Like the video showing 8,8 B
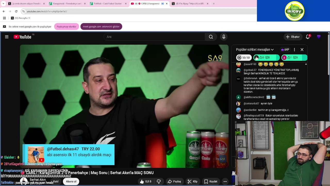The width and height of the screenshot is (330, 186). pyautogui.click(x=146, y=182)
